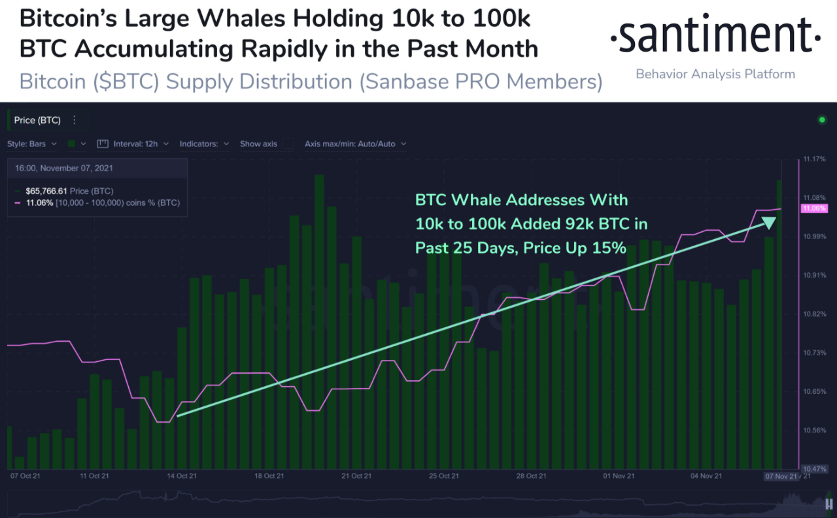Open the Style: Bars dropdown
The width and height of the screenshot is (837, 518).
click(x=31, y=144)
